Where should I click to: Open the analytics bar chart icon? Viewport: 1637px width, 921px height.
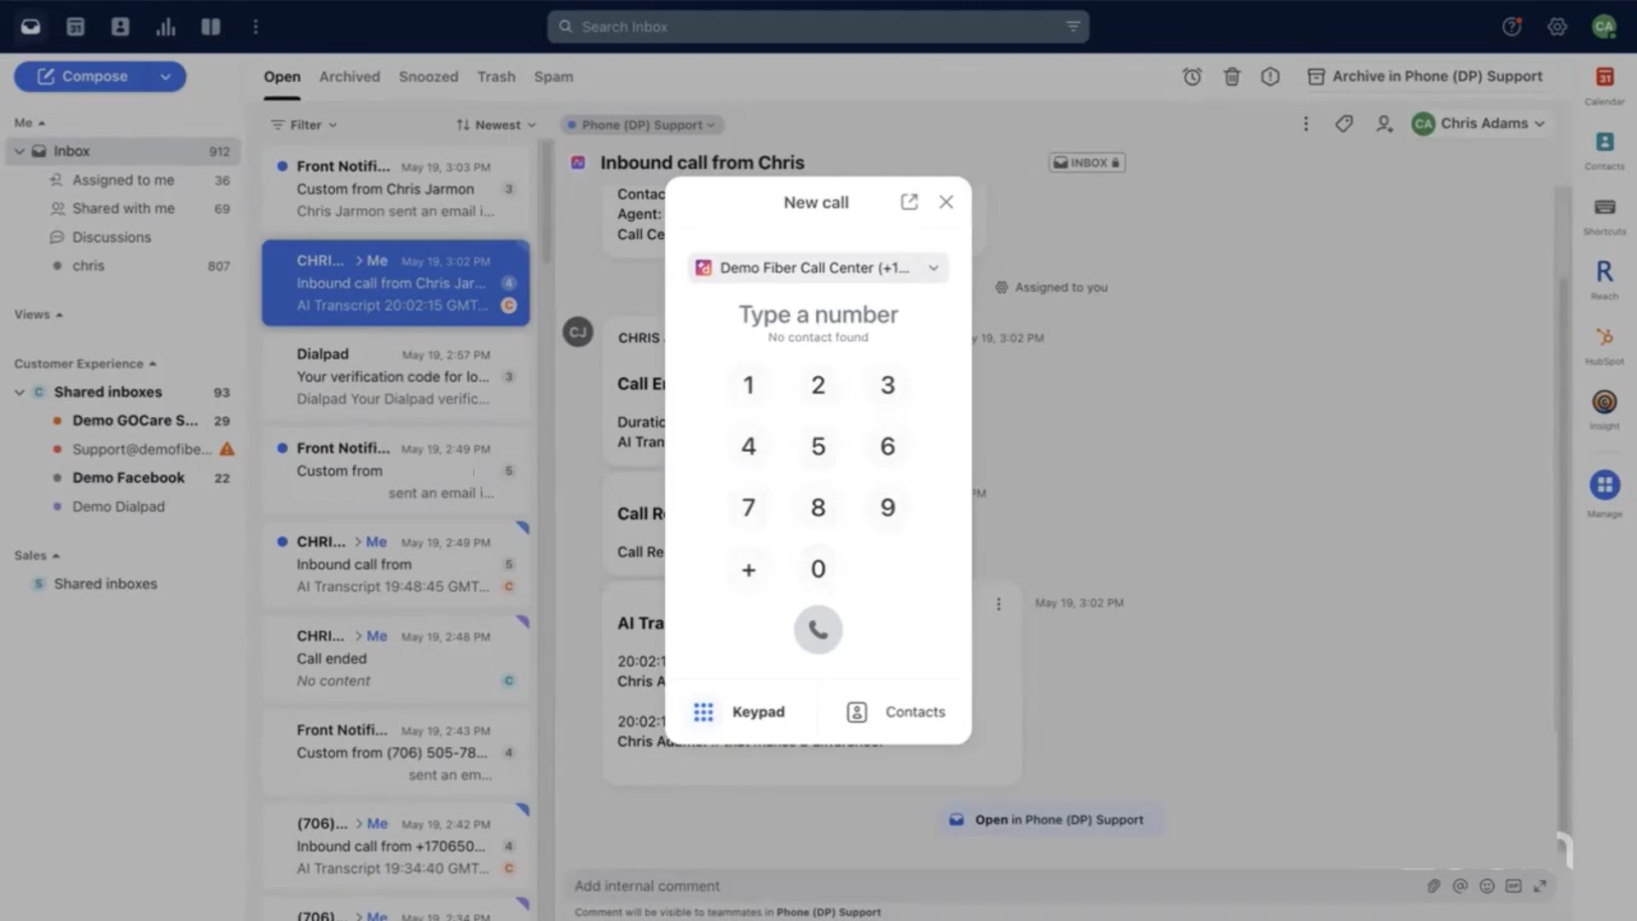pos(165,27)
